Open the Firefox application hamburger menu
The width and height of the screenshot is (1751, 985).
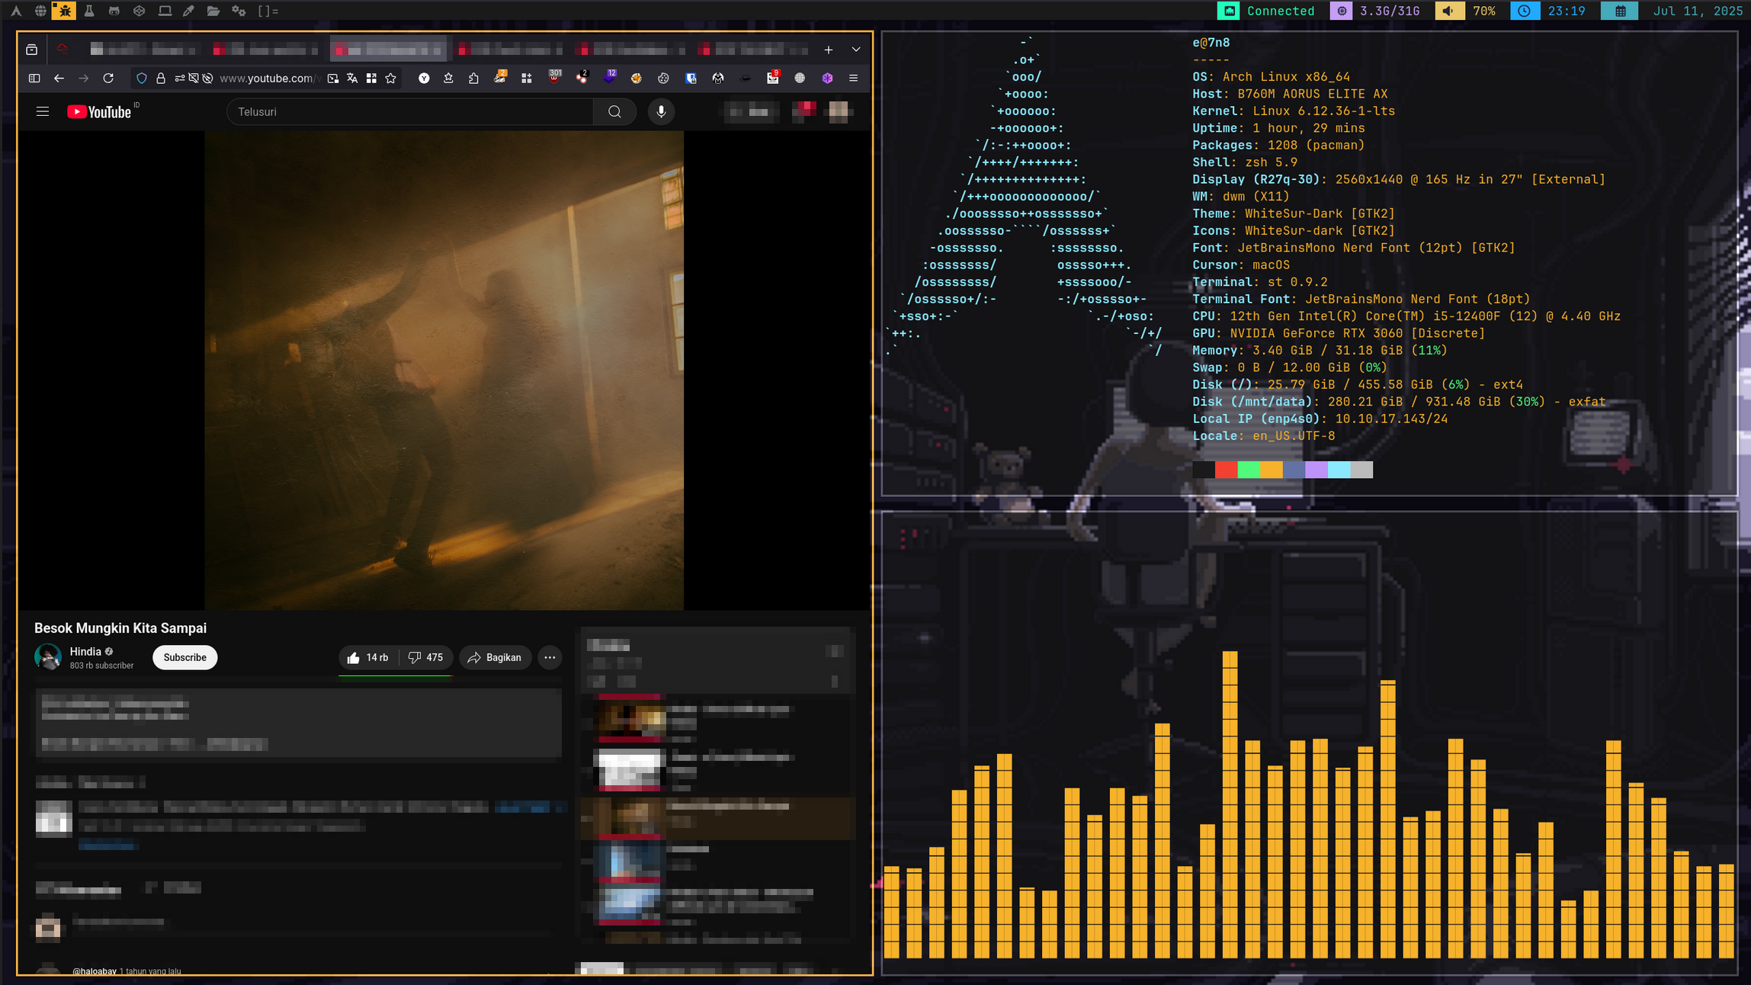click(x=853, y=78)
